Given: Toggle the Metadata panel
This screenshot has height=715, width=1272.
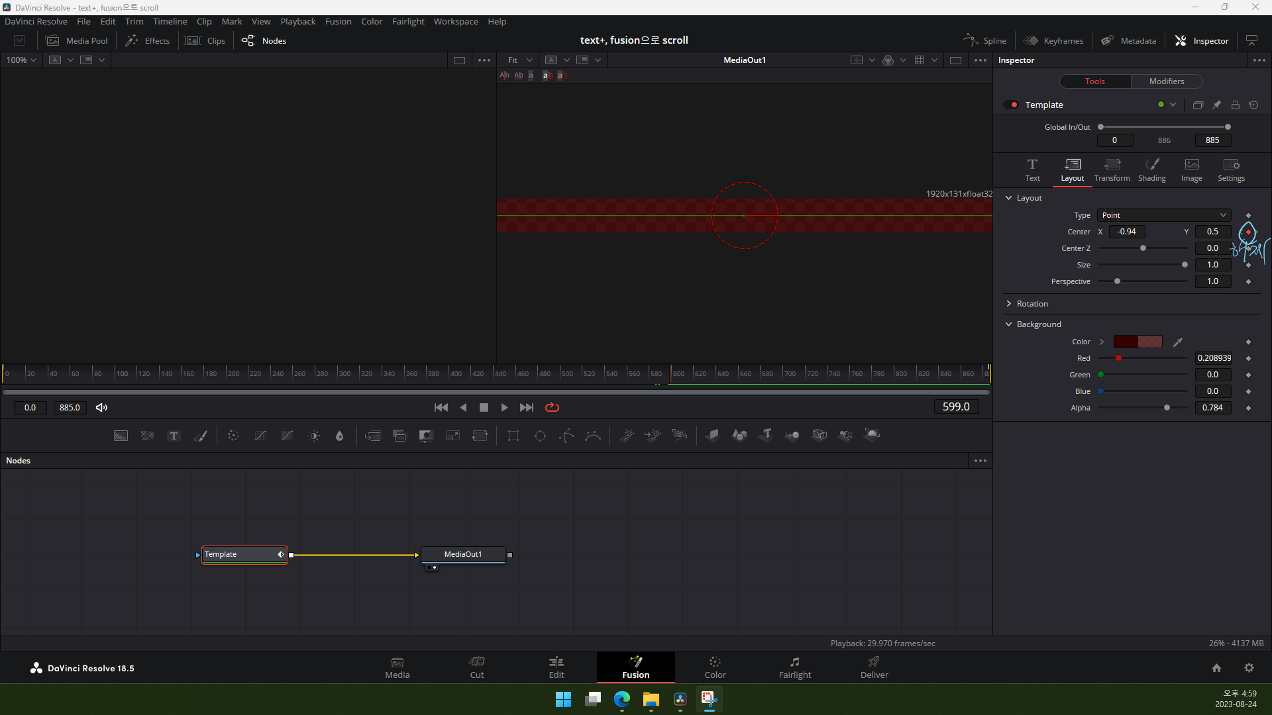Looking at the screenshot, I should click(x=1129, y=40).
